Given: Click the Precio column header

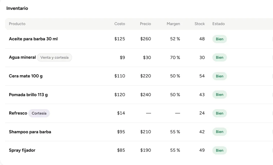Looking at the screenshot, I should pyautogui.click(x=145, y=24).
